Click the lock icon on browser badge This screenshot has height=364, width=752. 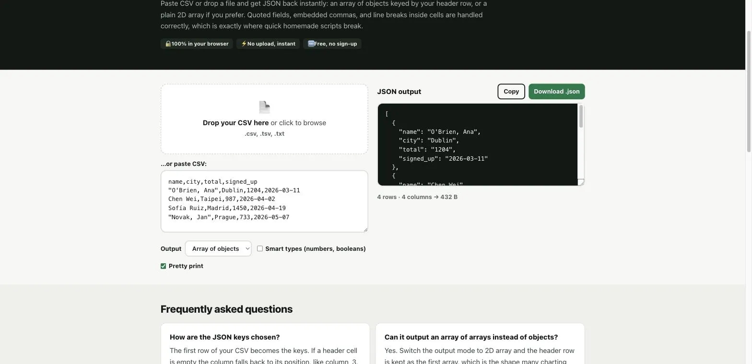168,44
